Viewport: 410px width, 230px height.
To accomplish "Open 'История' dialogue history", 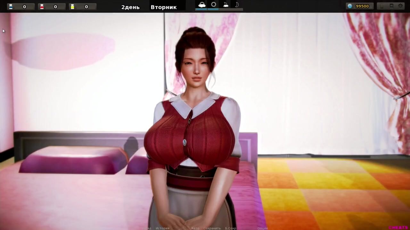I will click(x=162, y=228).
